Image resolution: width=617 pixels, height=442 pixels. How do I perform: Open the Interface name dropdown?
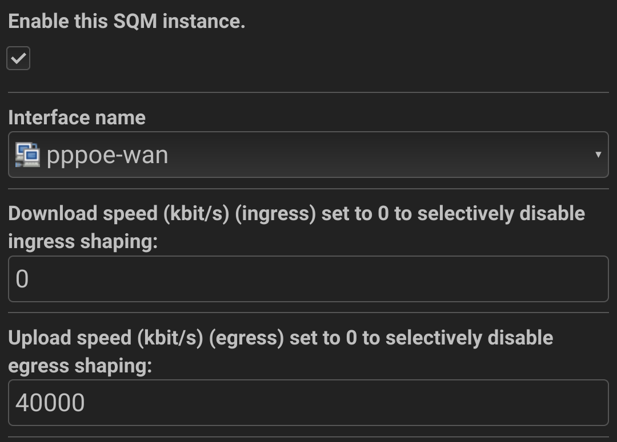[308, 155]
